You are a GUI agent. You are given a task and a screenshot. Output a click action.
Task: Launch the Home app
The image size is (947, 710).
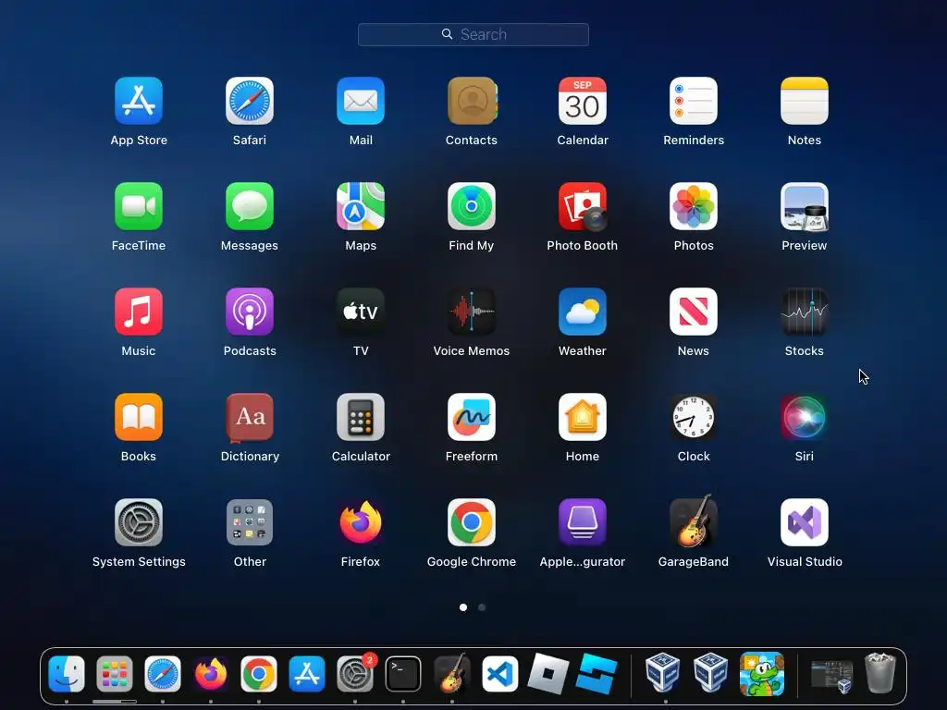pyautogui.click(x=583, y=417)
